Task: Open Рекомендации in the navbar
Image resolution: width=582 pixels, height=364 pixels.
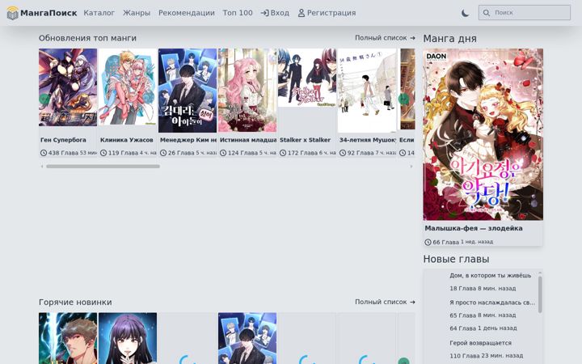Action: point(187,13)
